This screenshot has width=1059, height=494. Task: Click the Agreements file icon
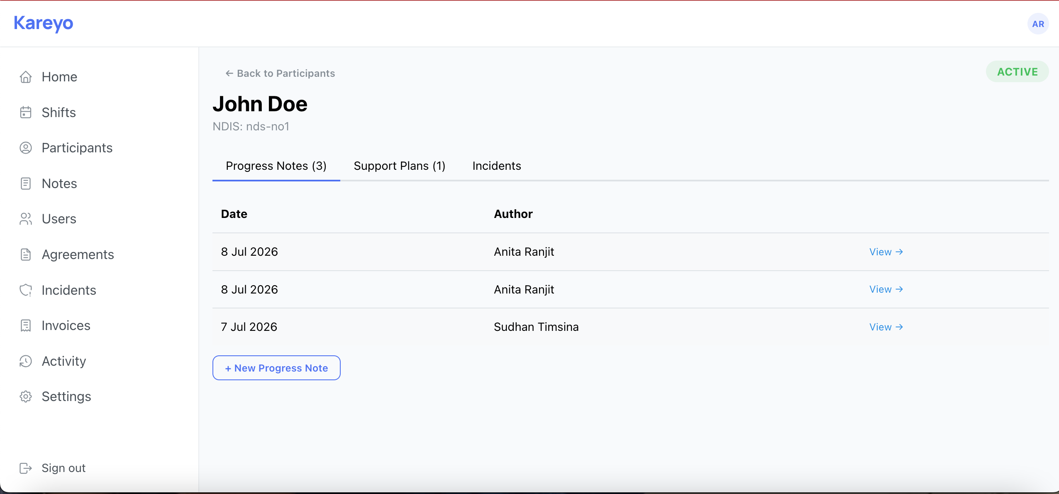coord(26,254)
